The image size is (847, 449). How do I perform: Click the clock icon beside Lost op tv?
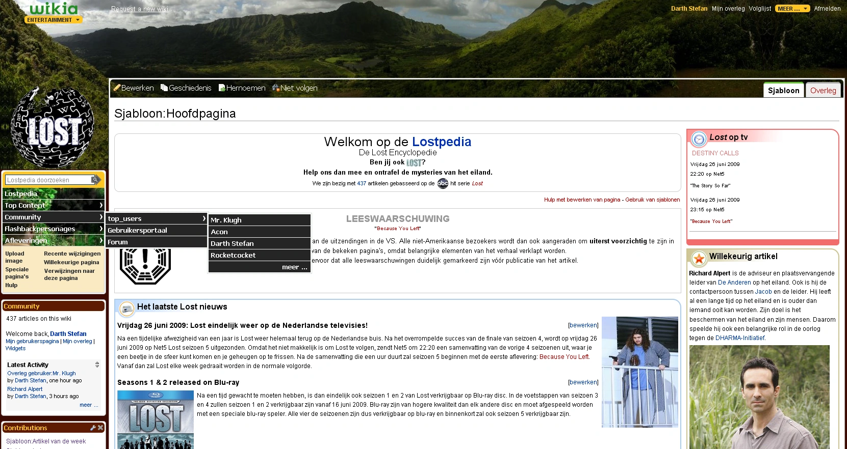click(x=699, y=138)
